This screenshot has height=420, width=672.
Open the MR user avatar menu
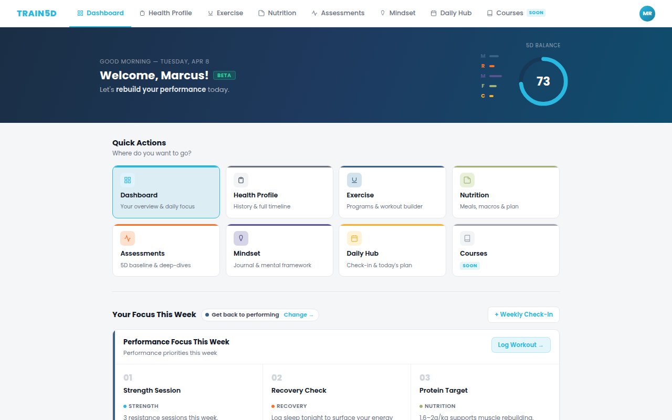click(x=647, y=14)
